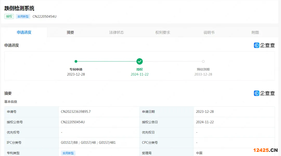Open the 说明书 tab
Image resolution: width=281 pixels, height=156 pixels.
[209, 33]
